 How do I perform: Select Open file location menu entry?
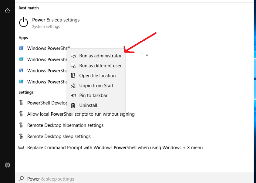[x=96, y=75]
